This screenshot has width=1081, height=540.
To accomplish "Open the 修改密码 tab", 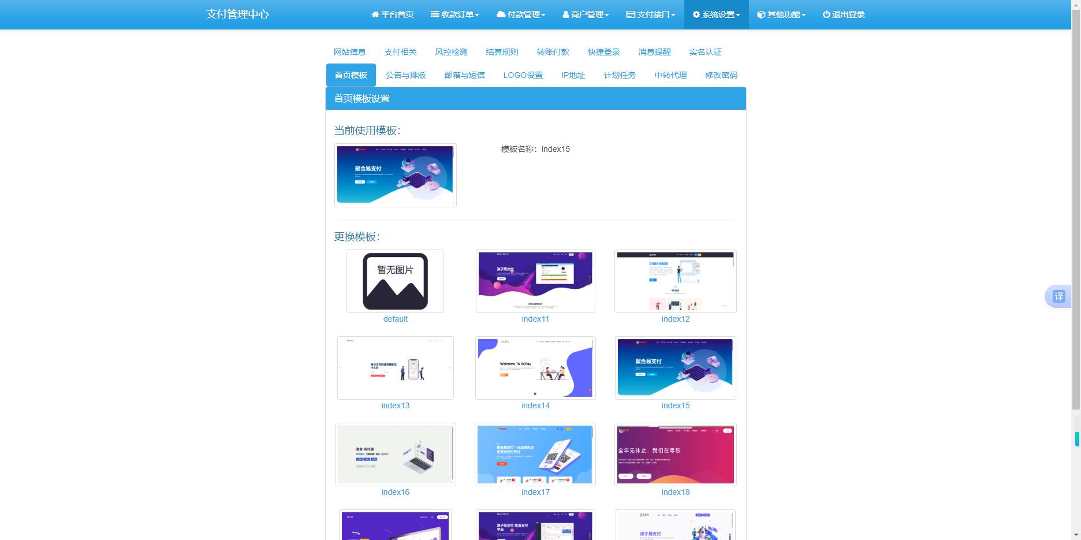I will pyautogui.click(x=722, y=75).
